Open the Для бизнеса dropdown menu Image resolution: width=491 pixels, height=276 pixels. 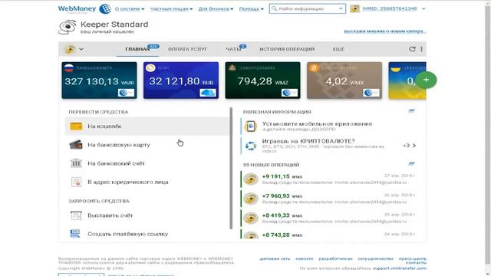(x=216, y=8)
